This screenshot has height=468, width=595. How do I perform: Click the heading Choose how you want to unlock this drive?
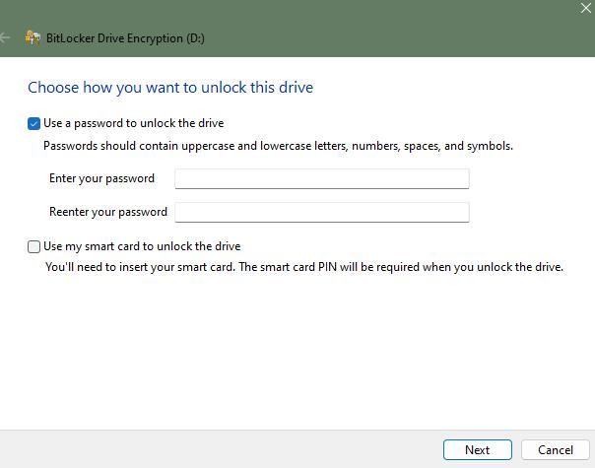tap(170, 88)
